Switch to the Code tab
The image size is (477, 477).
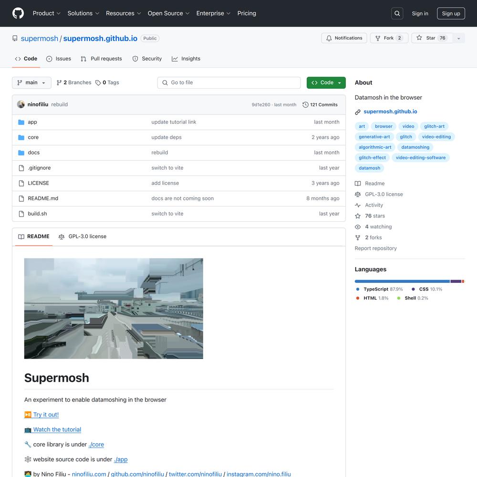(26, 59)
